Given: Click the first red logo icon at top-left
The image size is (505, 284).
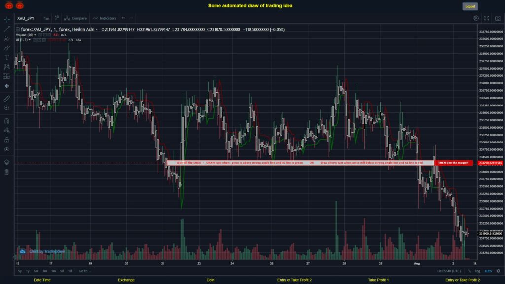Looking at the screenshot, I should tap(9, 5).
